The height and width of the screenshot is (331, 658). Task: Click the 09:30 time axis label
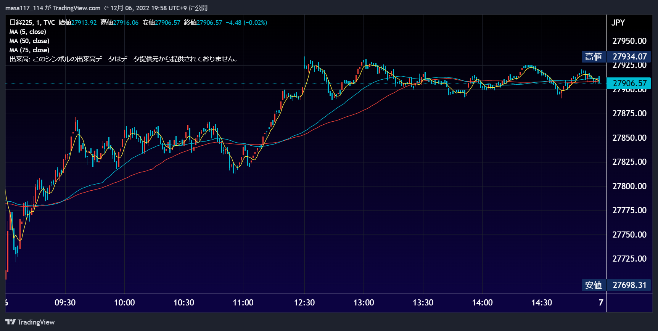(x=65, y=303)
